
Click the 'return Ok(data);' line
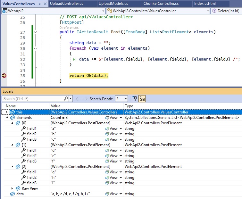(89, 75)
